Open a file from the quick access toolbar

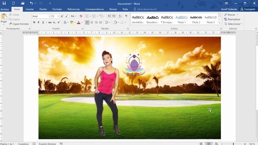pos(23,3)
